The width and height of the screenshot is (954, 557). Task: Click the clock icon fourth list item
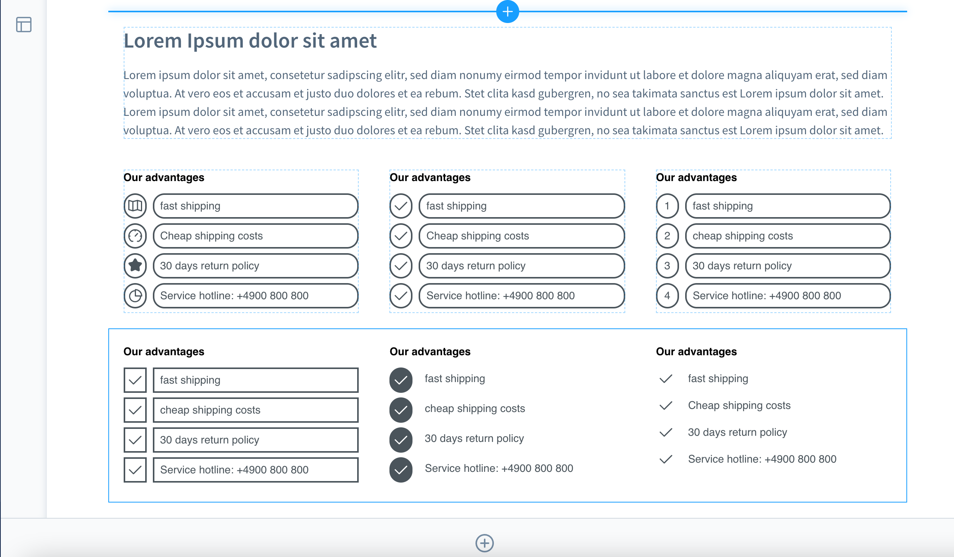point(136,296)
